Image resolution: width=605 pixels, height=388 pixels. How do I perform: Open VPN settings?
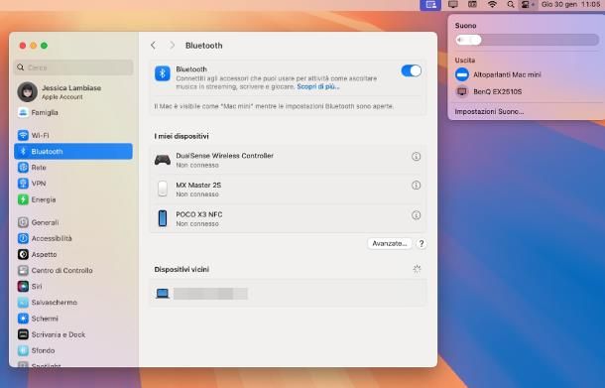click(x=73, y=184)
